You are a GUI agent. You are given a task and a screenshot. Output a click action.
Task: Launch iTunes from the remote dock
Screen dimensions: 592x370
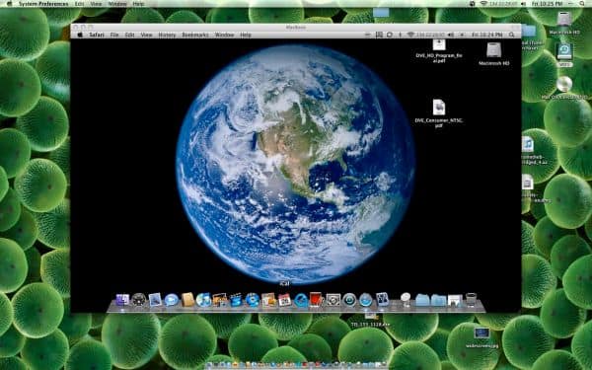click(x=203, y=300)
